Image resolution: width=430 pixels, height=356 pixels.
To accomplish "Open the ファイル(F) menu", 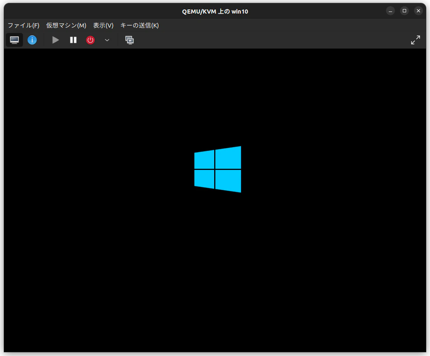I will pyautogui.click(x=23, y=26).
